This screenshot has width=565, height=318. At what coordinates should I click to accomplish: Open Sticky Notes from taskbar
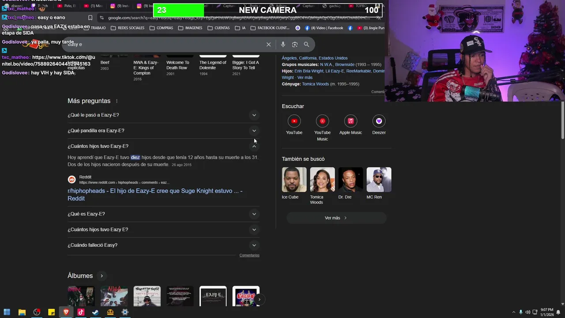(x=51, y=312)
